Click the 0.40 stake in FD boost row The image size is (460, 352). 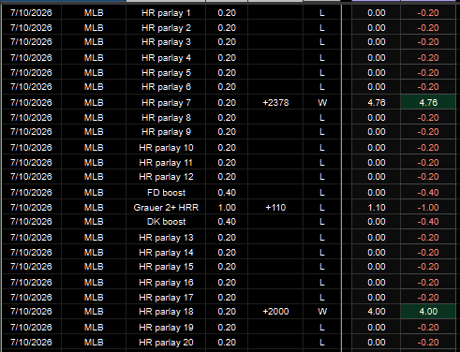(x=227, y=193)
